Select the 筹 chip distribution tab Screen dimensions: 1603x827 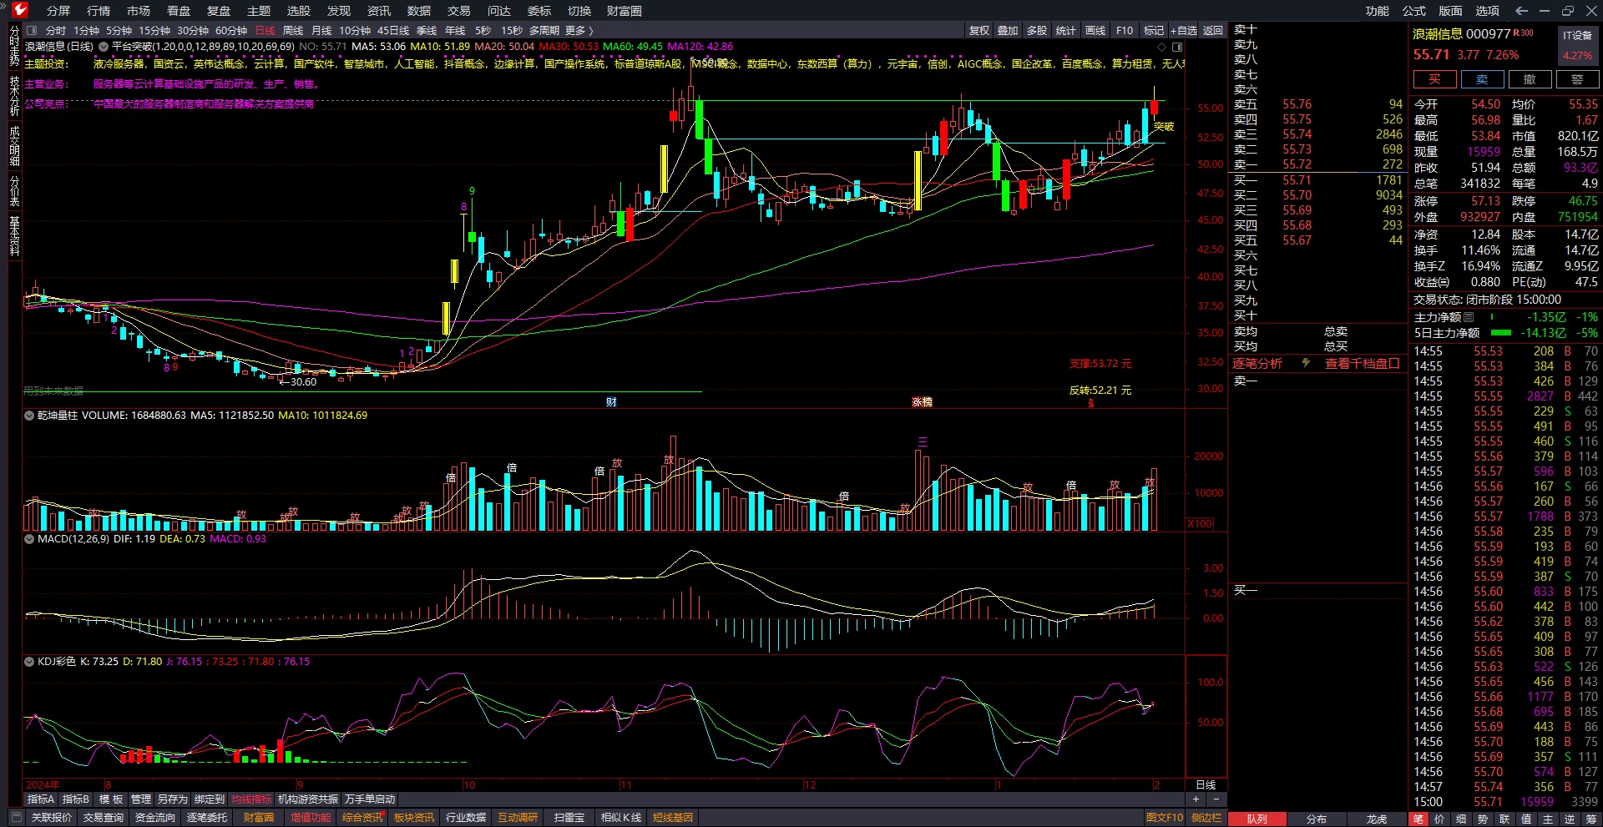click(1591, 819)
